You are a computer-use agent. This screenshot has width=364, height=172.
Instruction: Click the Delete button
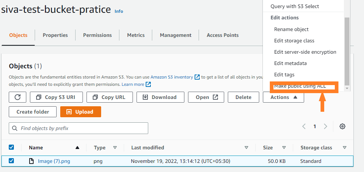coord(243,97)
